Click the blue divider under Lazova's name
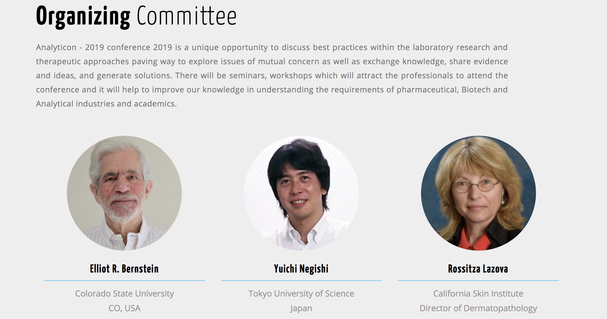The width and height of the screenshot is (607, 319). (x=478, y=281)
